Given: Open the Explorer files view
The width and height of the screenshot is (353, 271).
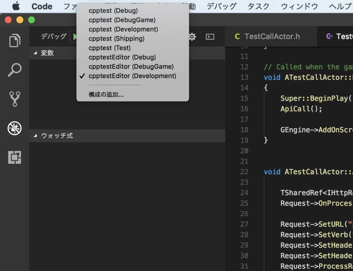Looking at the screenshot, I should pos(14,41).
